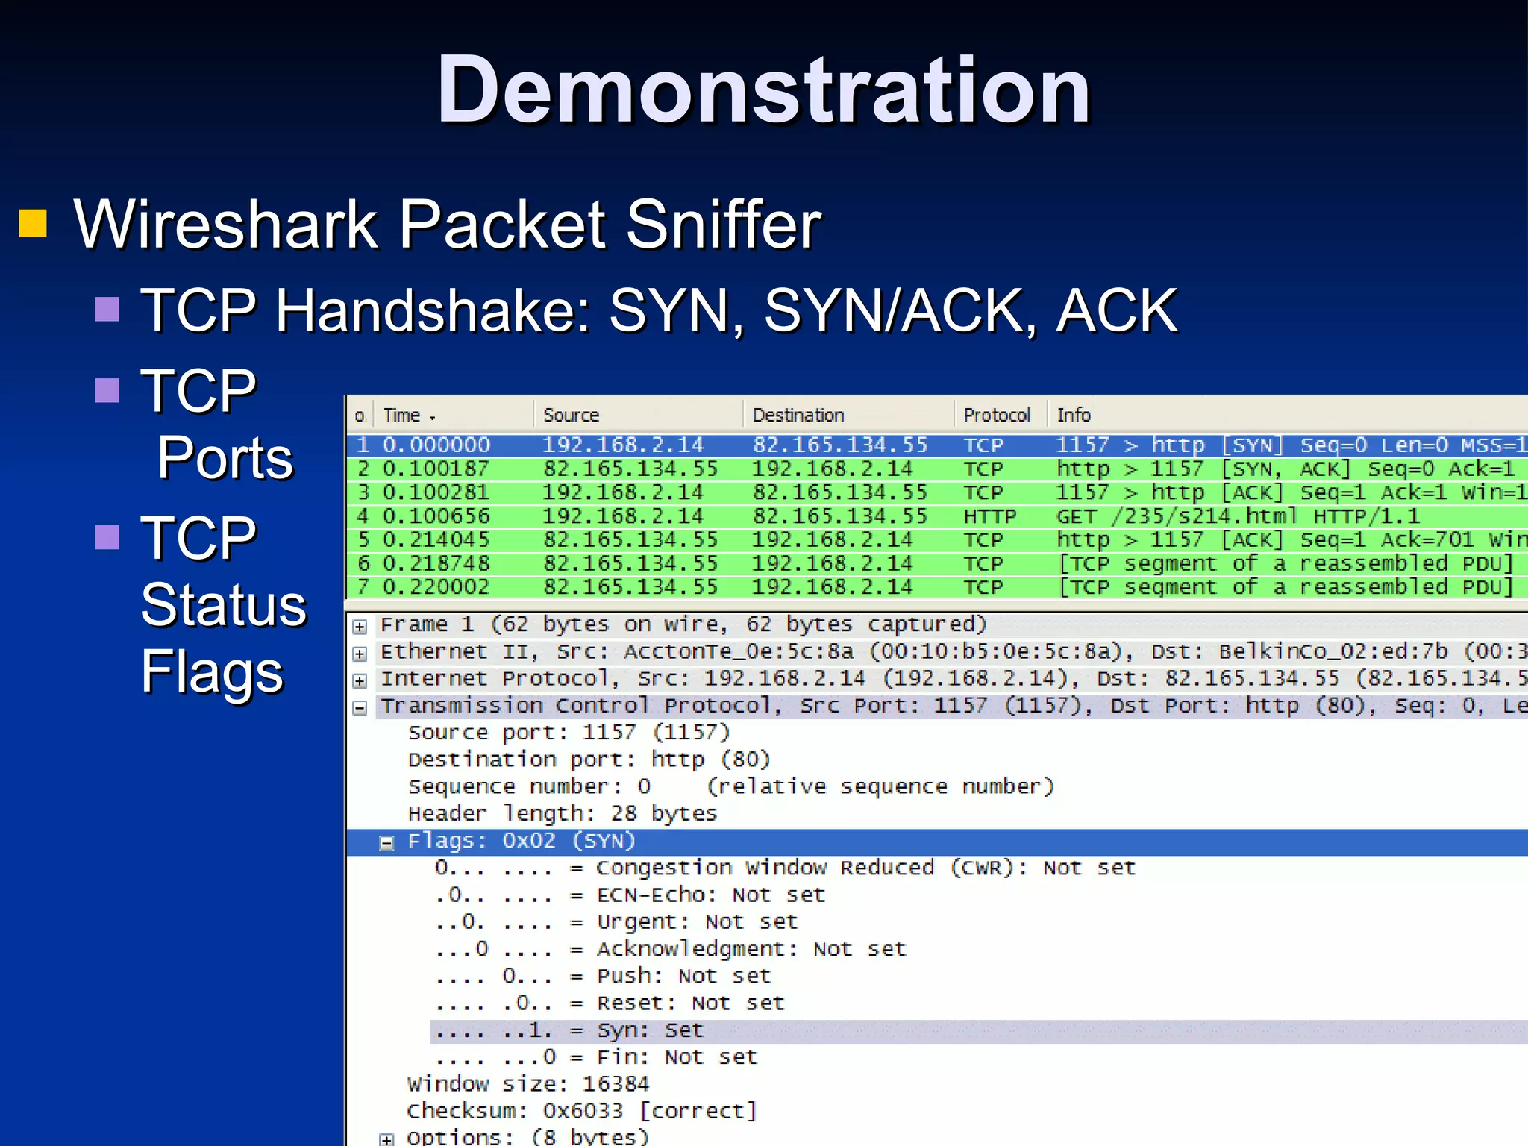This screenshot has width=1528, height=1146.
Task: Click the Wireshark Packet Sniffer bullet text
Action: pos(448,224)
